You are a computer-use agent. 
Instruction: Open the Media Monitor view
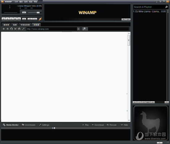(x=11, y=125)
